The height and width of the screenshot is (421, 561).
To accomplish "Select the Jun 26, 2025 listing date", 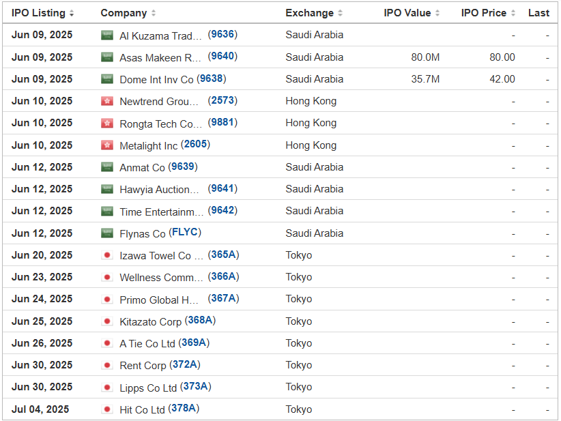I will [x=42, y=343].
